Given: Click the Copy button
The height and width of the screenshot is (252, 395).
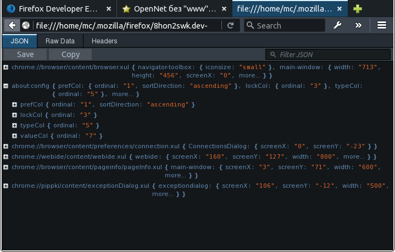Looking at the screenshot, I should [x=70, y=54].
